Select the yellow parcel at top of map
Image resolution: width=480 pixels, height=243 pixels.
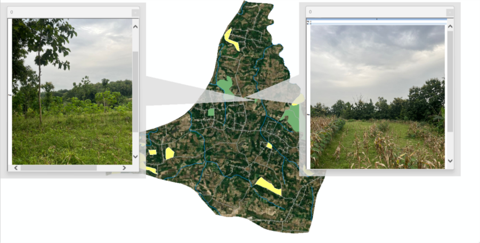tap(231, 39)
